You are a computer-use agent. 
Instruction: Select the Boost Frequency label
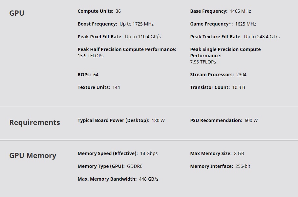[97, 24]
